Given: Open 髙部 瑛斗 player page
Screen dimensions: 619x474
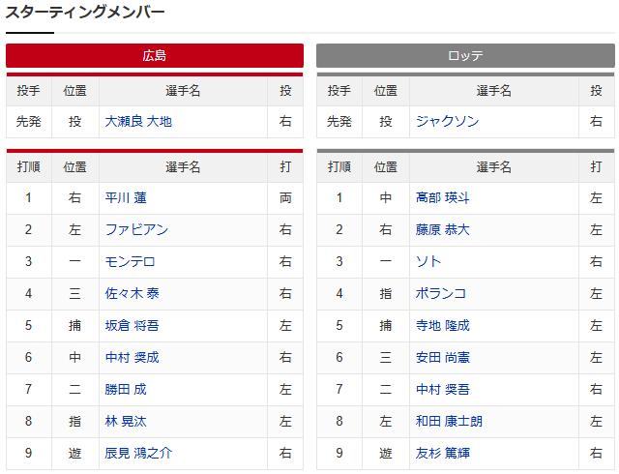Looking at the screenshot, I should pos(443,198).
